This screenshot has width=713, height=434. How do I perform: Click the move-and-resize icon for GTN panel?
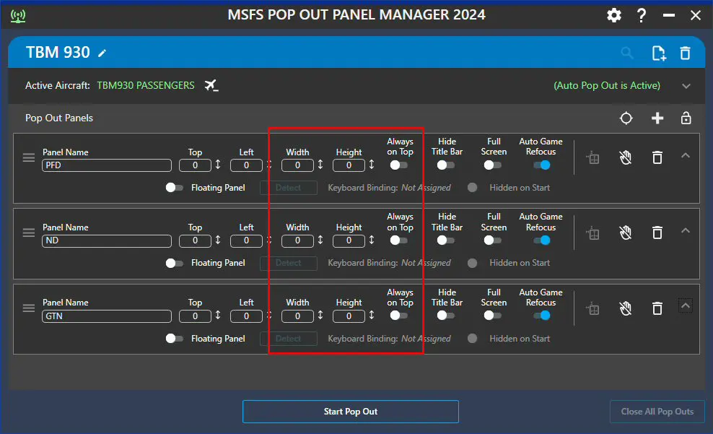(592, 309)
